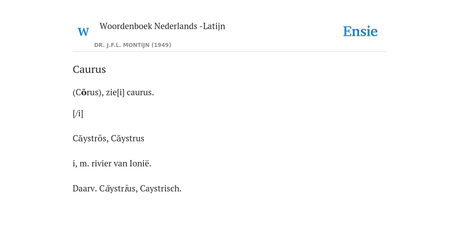Open Woordenboek Nederlands -Latijn title link
Image resolution: width=459 pixels, height=229 pixels.
162,26
